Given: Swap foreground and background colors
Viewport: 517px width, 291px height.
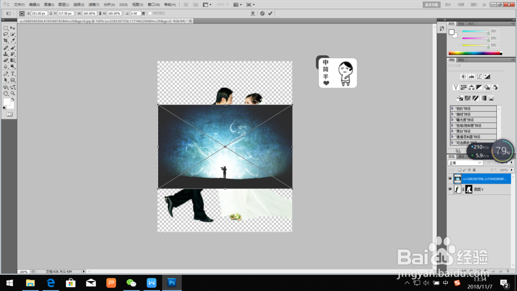Looking at the screenshot, I should [x=13, y=99].
